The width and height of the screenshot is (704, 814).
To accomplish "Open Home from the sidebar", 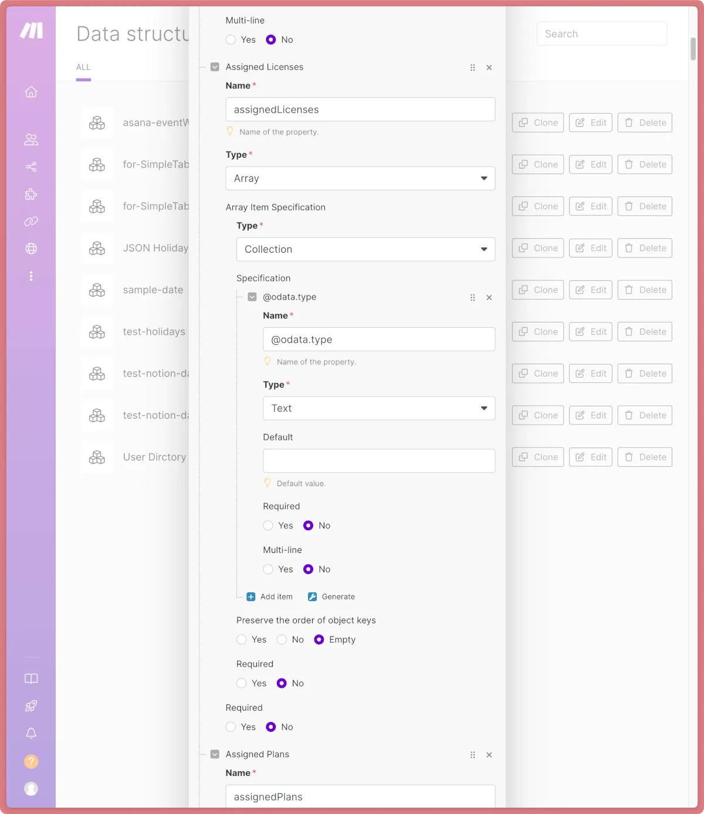I will (31, 92).
